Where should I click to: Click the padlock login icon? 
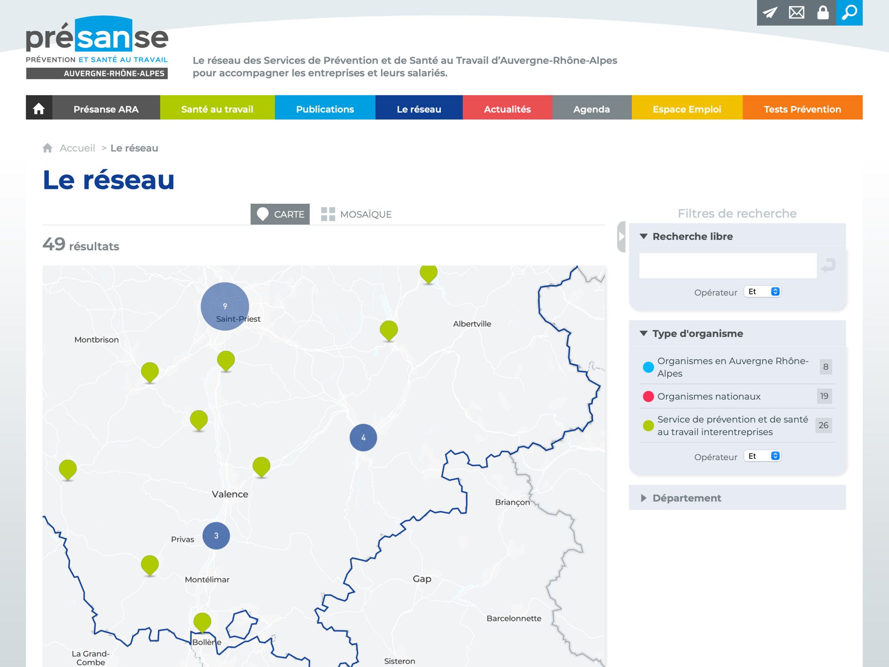click(x=823, y=12)
